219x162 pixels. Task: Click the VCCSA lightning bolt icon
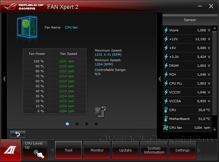click(x=166, y=101)
